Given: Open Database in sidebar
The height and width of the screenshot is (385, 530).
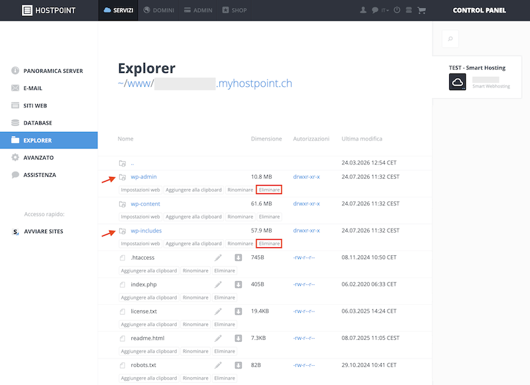Looking at the screenshot, I should point(48,123).
